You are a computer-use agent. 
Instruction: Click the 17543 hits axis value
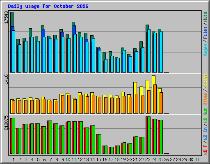[6, 18]
